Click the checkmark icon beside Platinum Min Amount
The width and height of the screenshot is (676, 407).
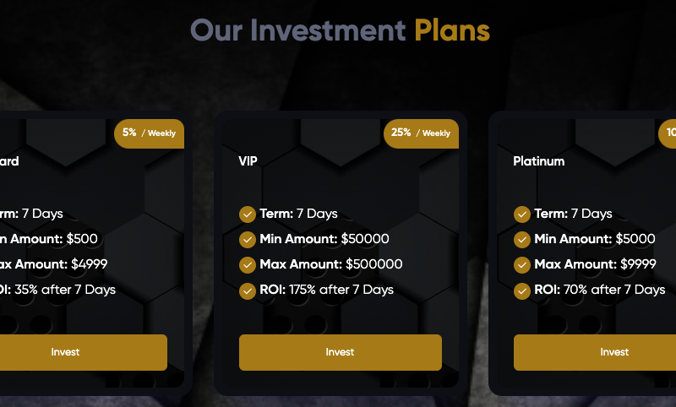(x=522, y=240)
